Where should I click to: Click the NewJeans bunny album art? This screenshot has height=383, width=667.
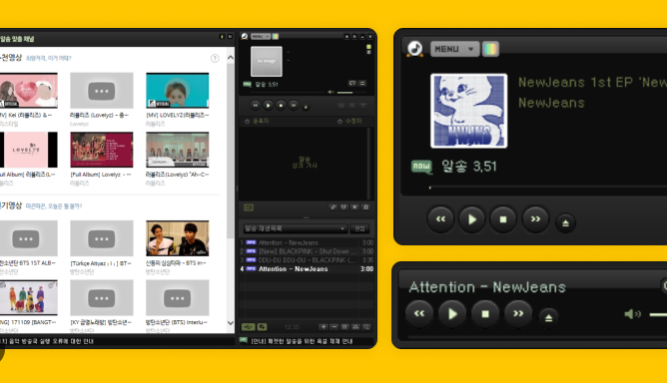click(468, 111)
